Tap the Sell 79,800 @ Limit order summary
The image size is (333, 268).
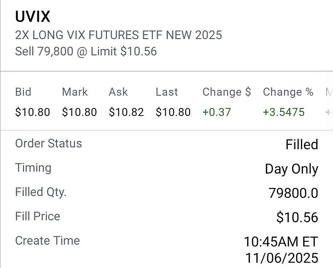coord(86,52)
